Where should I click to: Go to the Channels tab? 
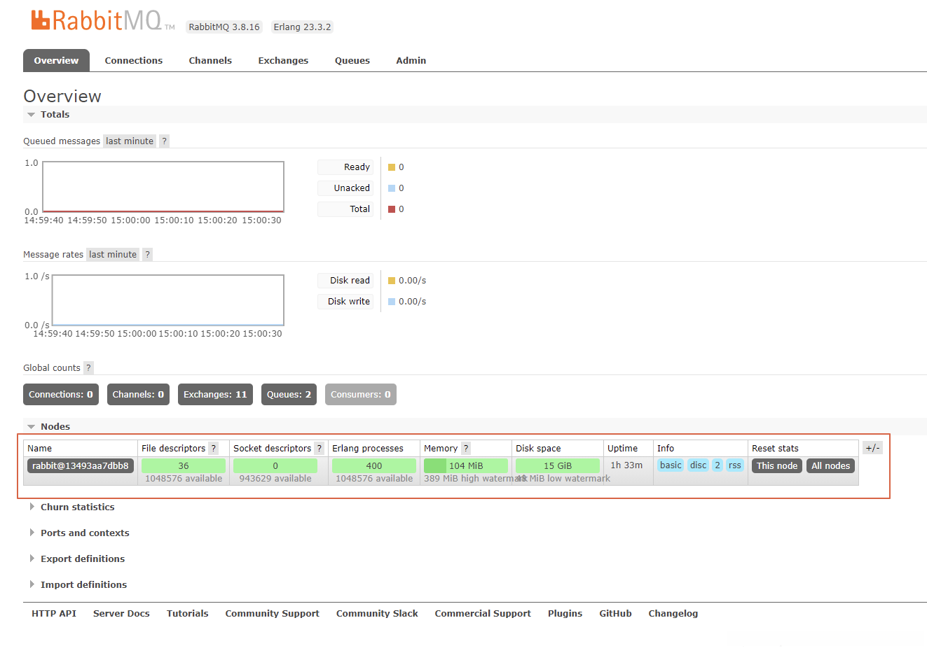coord(210,61)
